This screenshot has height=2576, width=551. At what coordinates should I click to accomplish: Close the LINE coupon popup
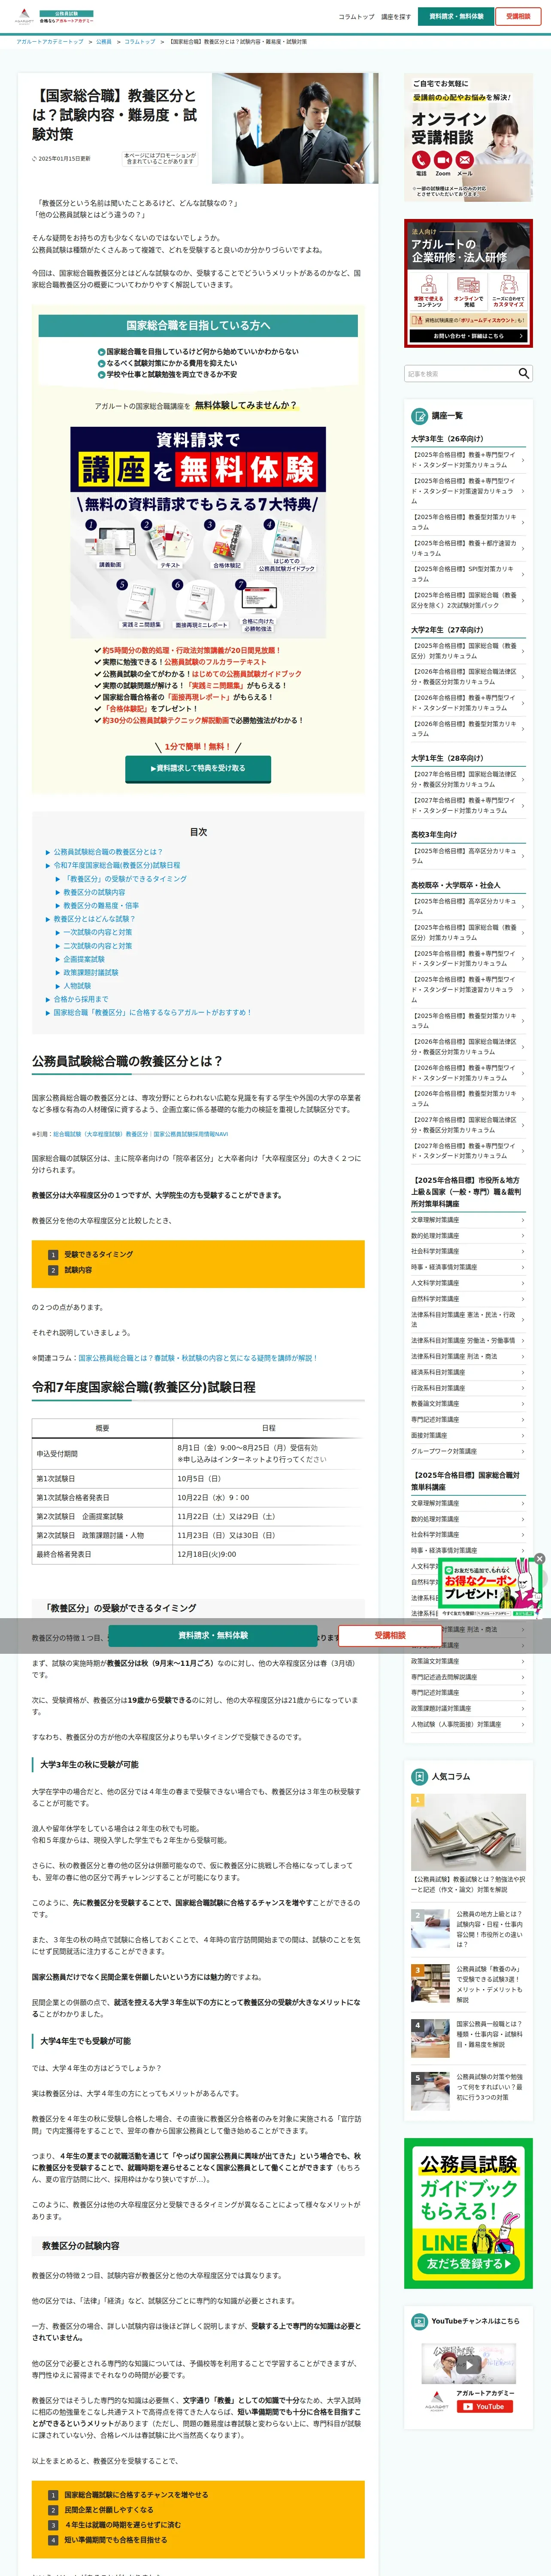coord(539,1558)
